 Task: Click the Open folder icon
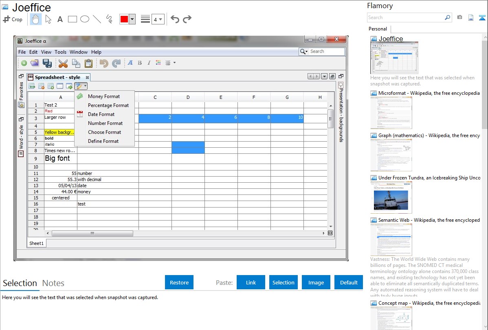pyautogui.click(x=35, y=63)
